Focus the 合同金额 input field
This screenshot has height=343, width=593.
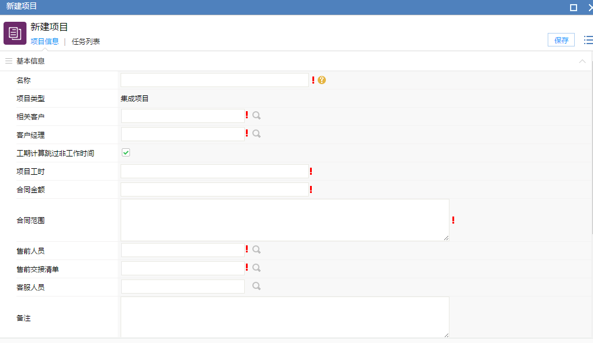pyautogui.click(x=215, y=189)
